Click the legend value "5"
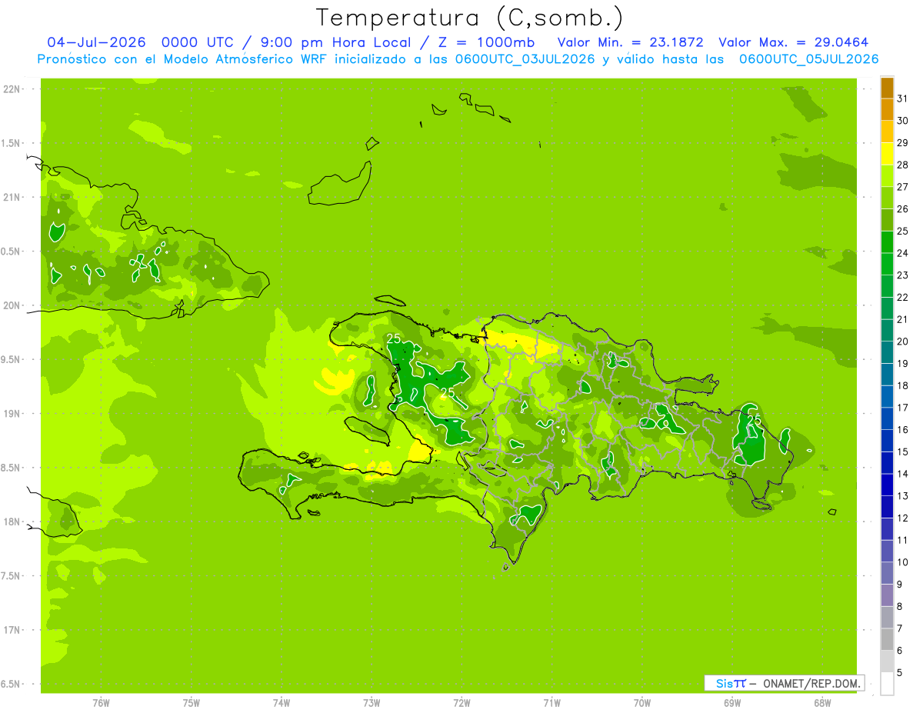 coord(900,673)
